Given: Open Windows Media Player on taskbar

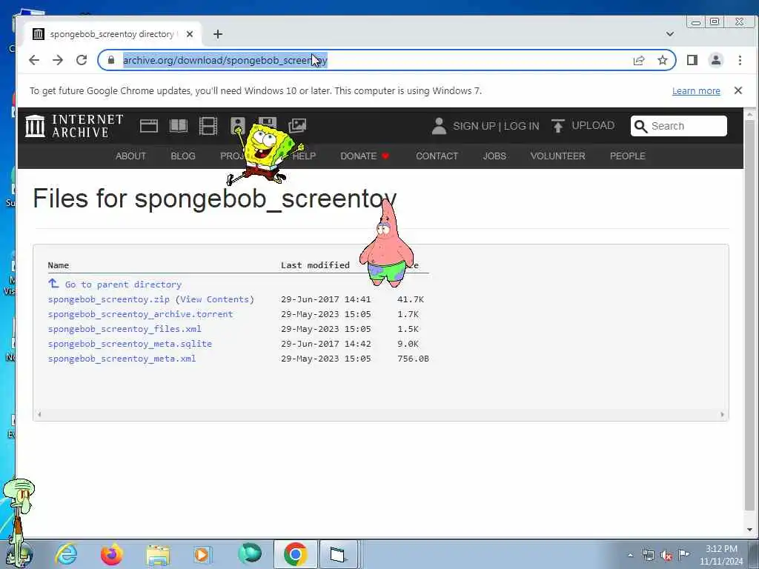Looking at the screenshot, I should 202,554.
